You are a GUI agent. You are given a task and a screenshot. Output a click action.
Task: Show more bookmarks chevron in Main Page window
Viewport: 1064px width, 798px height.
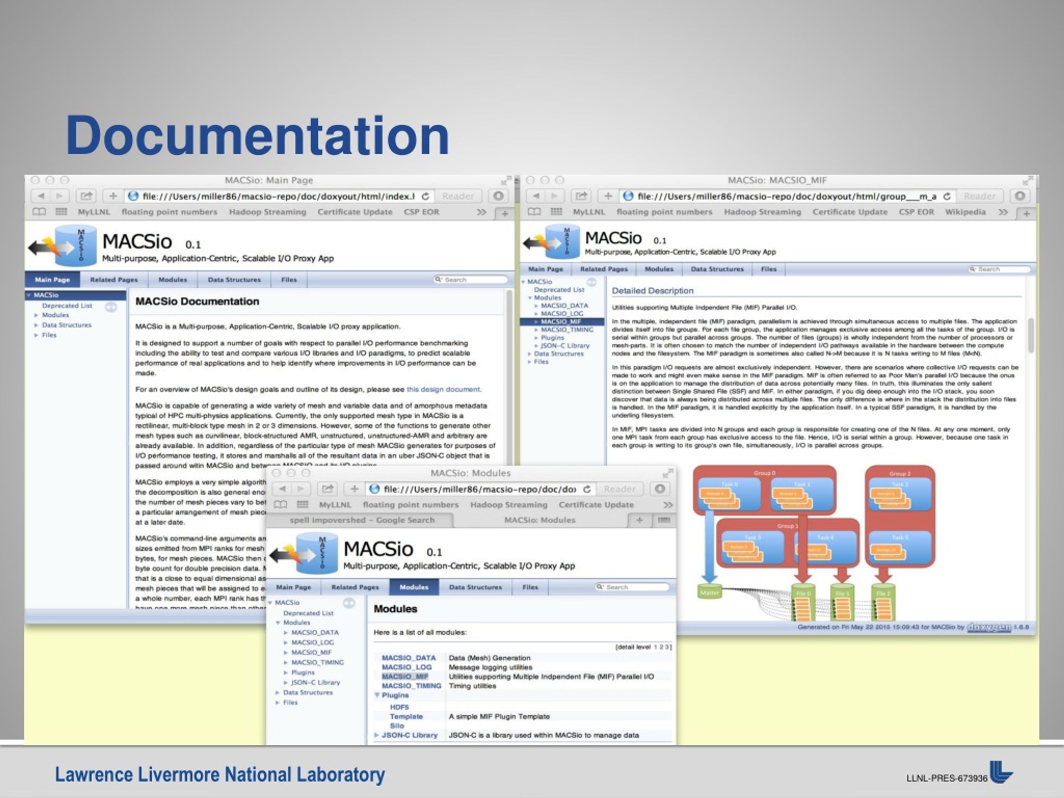(481, 212)
